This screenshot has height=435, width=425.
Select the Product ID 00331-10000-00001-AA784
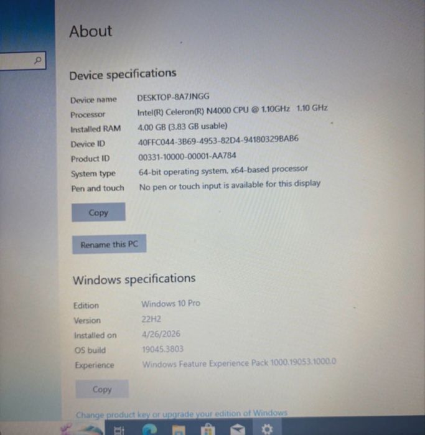(x=187, y=156)
